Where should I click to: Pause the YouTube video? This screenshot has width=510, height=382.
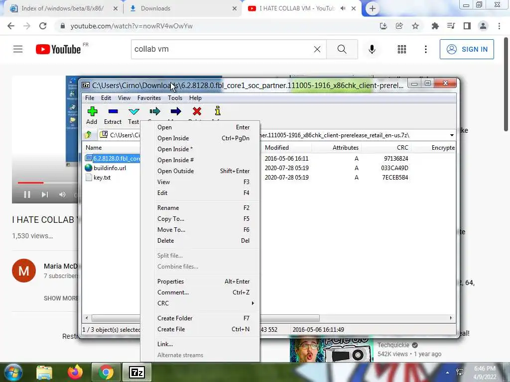coord(27,194)
